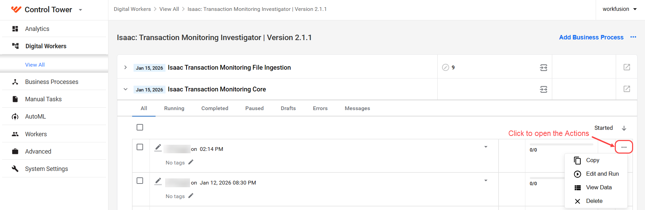Viewport: 645px width, 210px height.
Task: Select Digital Workers in the sidebar
Action: 46,46
